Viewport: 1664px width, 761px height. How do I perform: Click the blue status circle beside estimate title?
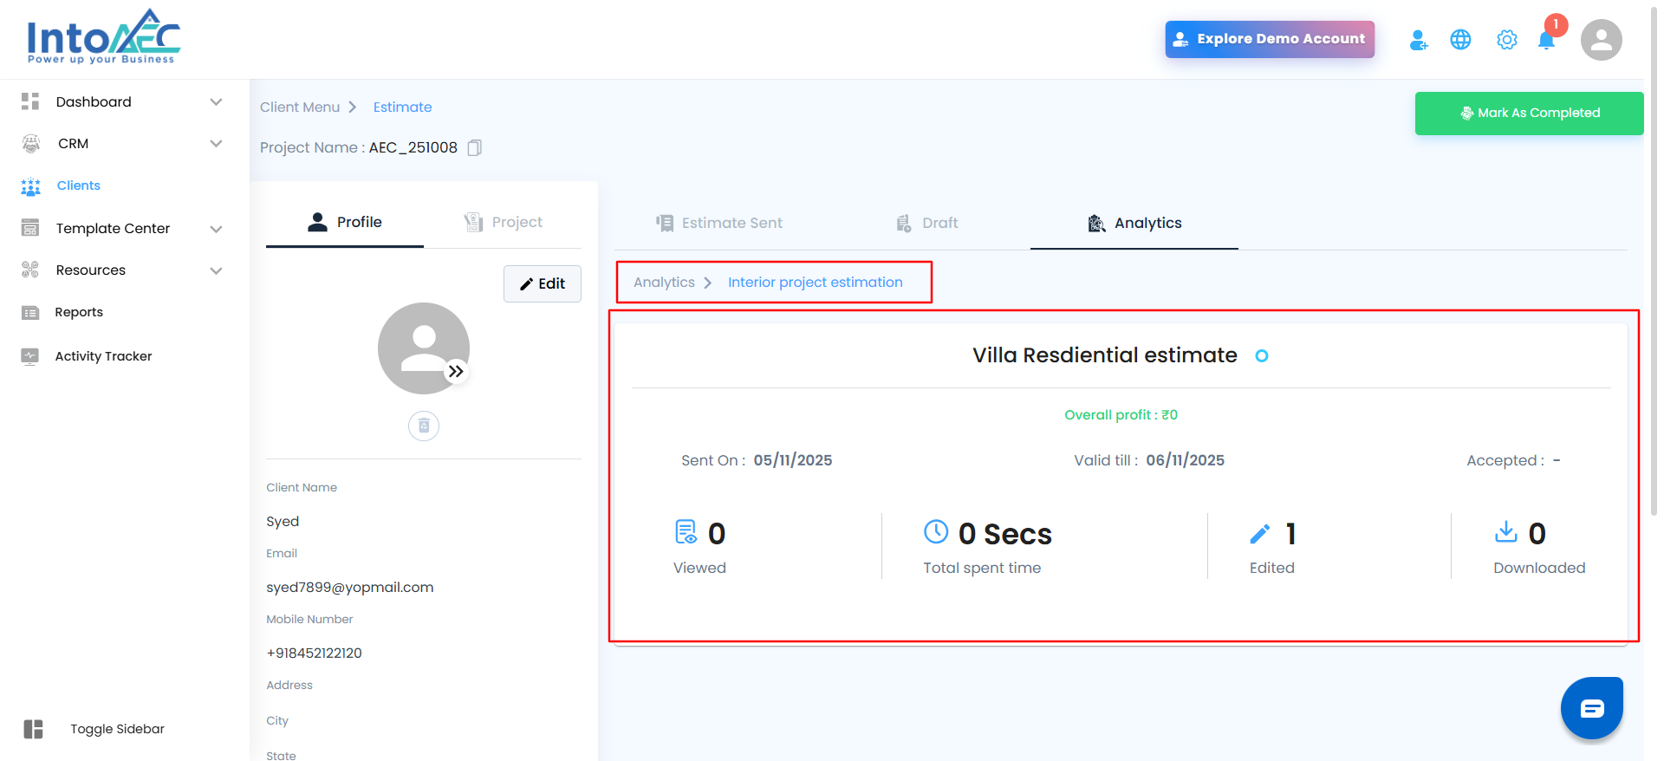pyautogui.click(x=1262, y=355)
